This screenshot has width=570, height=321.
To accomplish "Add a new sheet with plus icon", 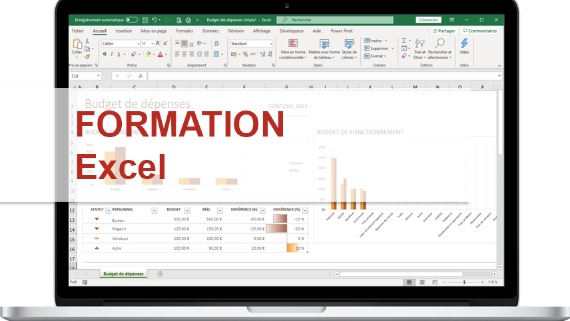I will (x=160, y=274).
